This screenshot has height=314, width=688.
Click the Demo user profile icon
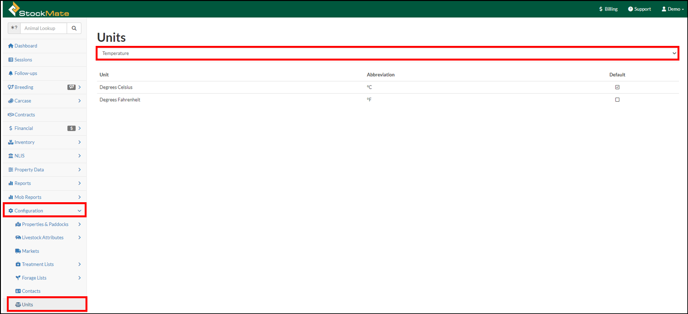pos(664,9)
